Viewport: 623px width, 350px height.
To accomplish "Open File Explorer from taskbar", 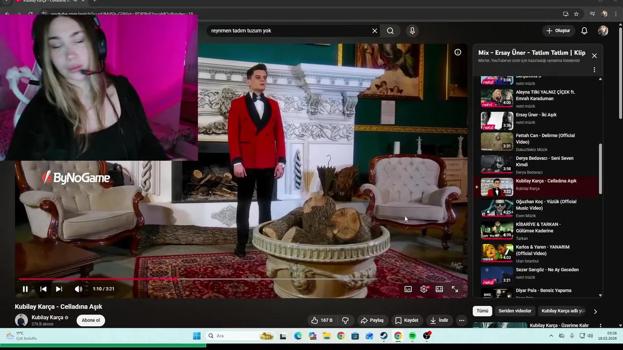I will [327, 336].
